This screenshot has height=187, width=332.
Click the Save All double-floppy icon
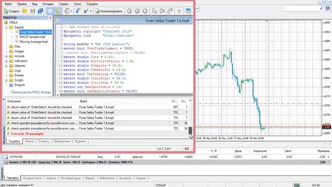pyautogui.click(x=40, y=11)
